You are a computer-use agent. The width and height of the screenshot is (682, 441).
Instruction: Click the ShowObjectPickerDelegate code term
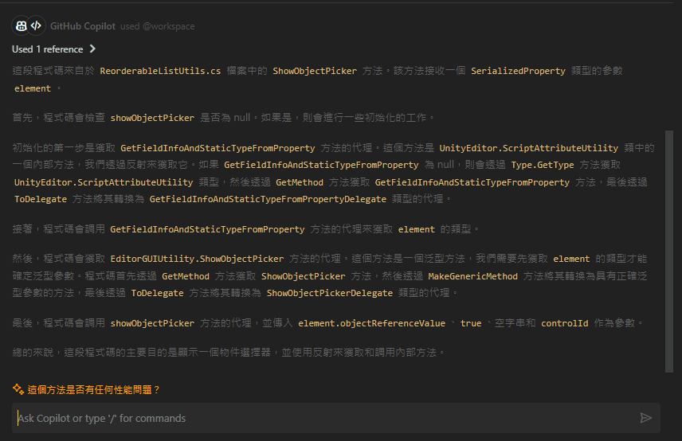330,293
